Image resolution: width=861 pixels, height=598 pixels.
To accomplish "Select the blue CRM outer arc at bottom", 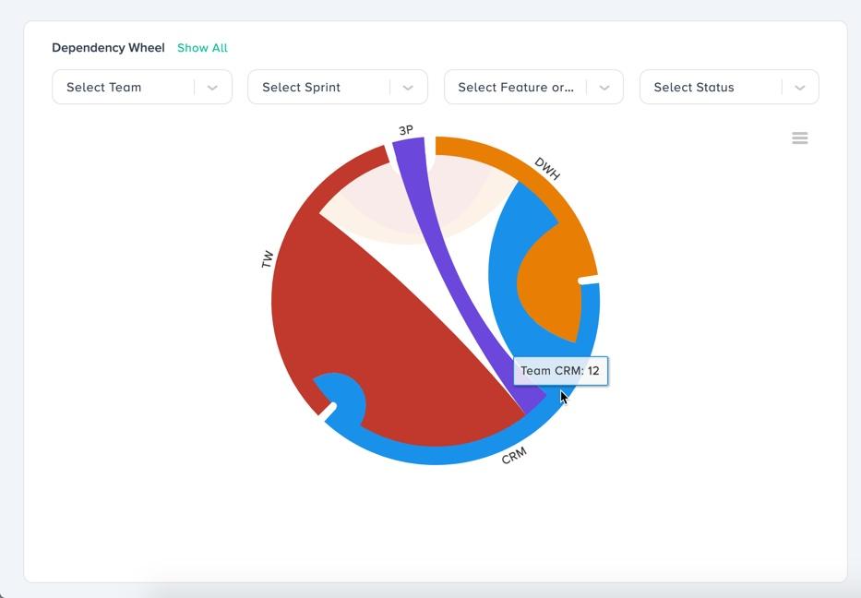I will (x=434, y=456).
